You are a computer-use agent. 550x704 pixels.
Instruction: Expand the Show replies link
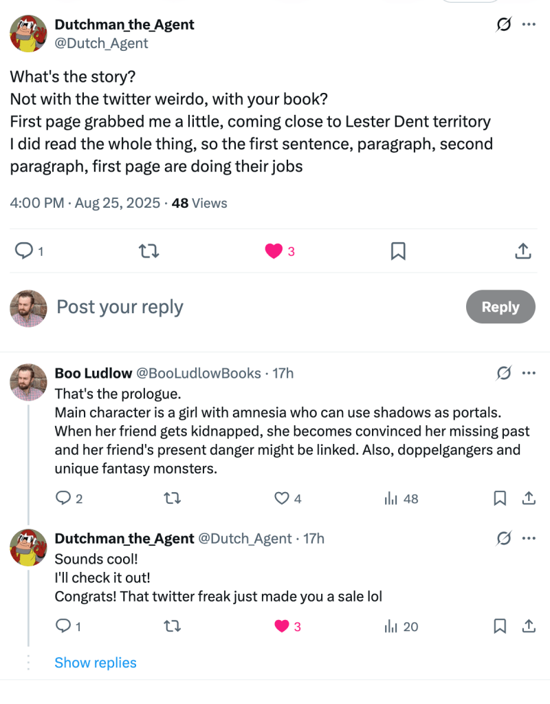tap(96, 663)
